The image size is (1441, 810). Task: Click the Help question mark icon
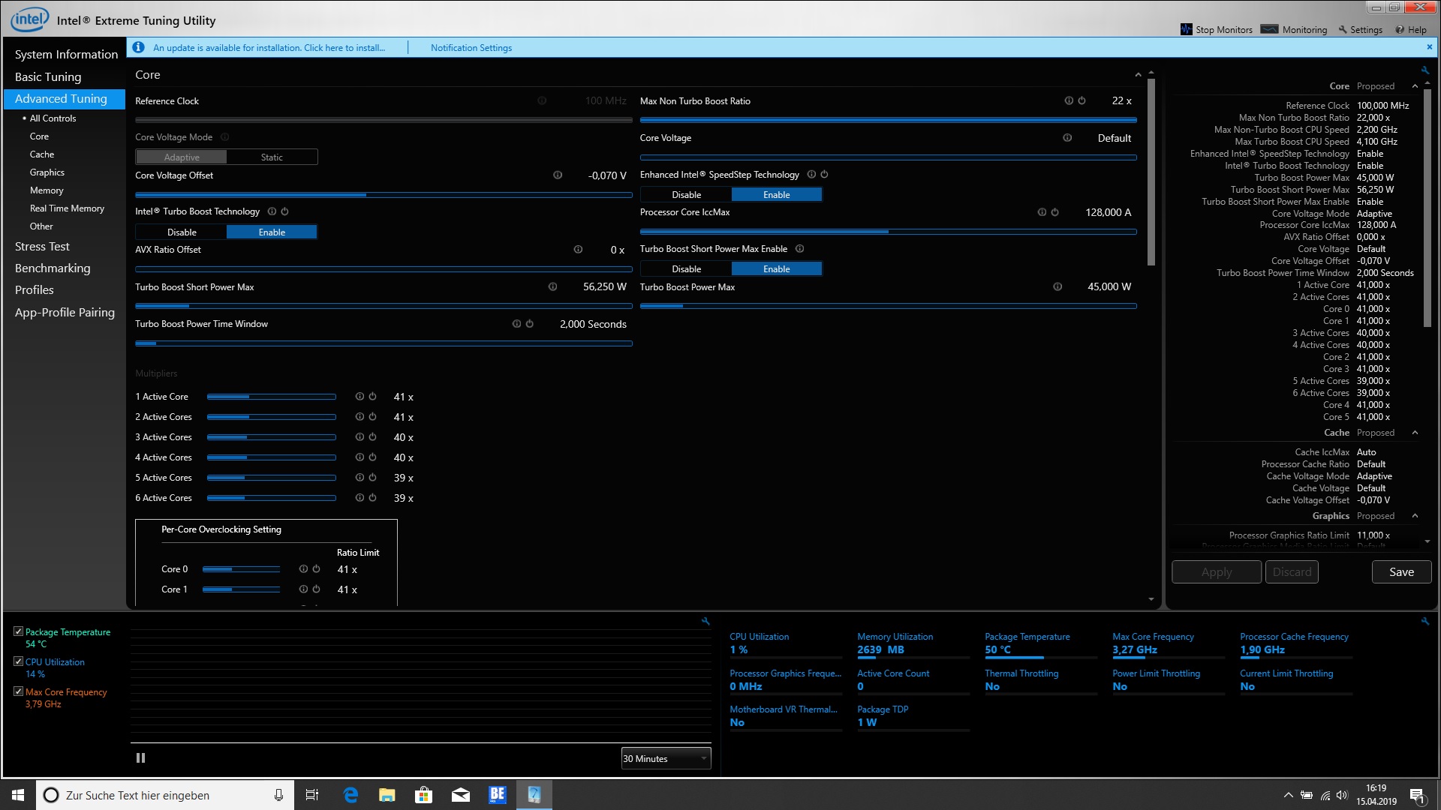pos(1400,29)
